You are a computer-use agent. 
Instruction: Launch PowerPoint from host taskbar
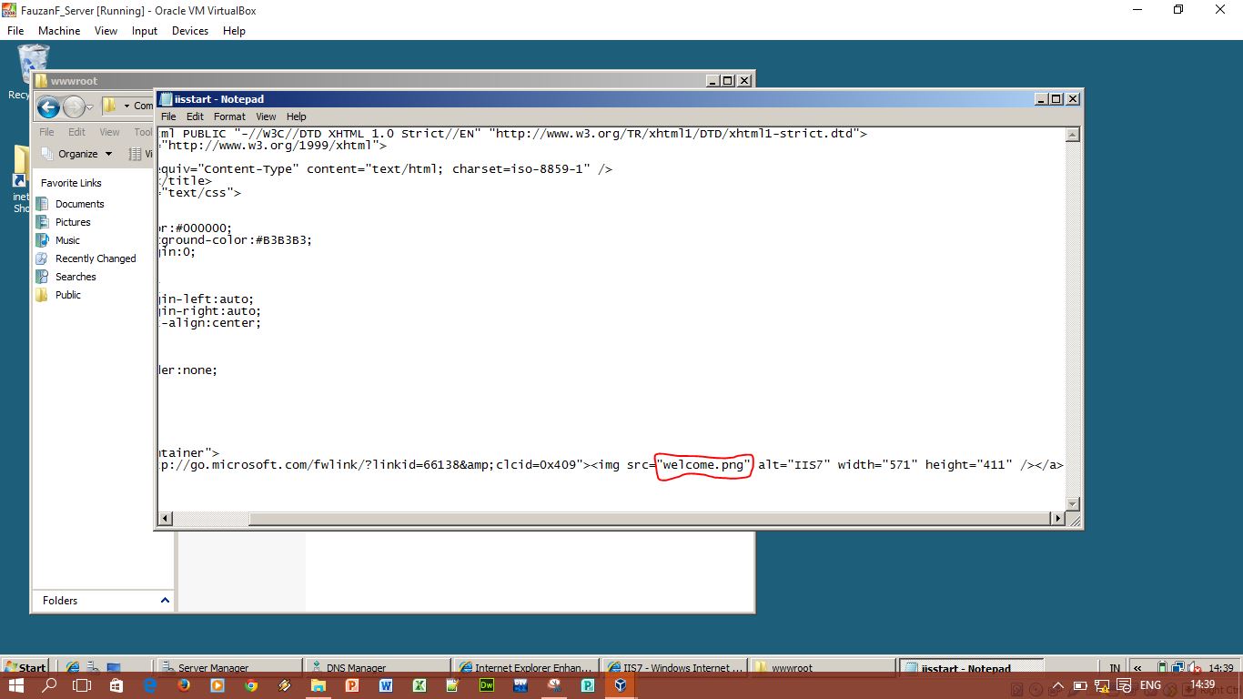click(351, 685)
